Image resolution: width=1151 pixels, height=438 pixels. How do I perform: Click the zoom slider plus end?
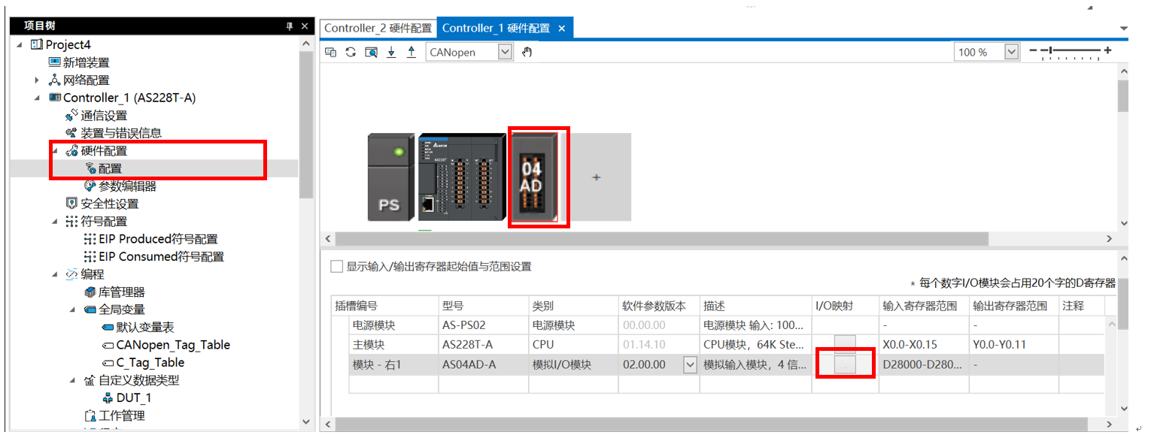(x=1107, y=50)
